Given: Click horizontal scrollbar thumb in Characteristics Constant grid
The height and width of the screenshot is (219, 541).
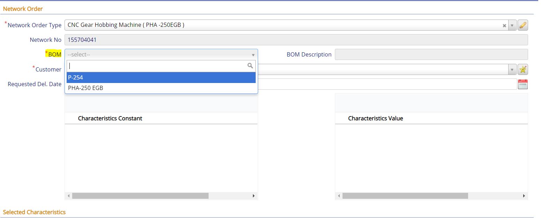Looking at the screenshot, I should coord(140,196).
